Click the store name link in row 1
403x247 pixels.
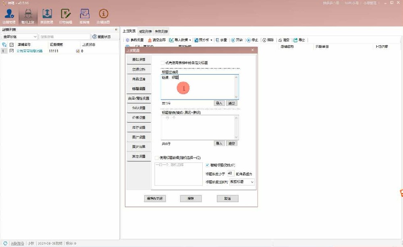point(29,51)
